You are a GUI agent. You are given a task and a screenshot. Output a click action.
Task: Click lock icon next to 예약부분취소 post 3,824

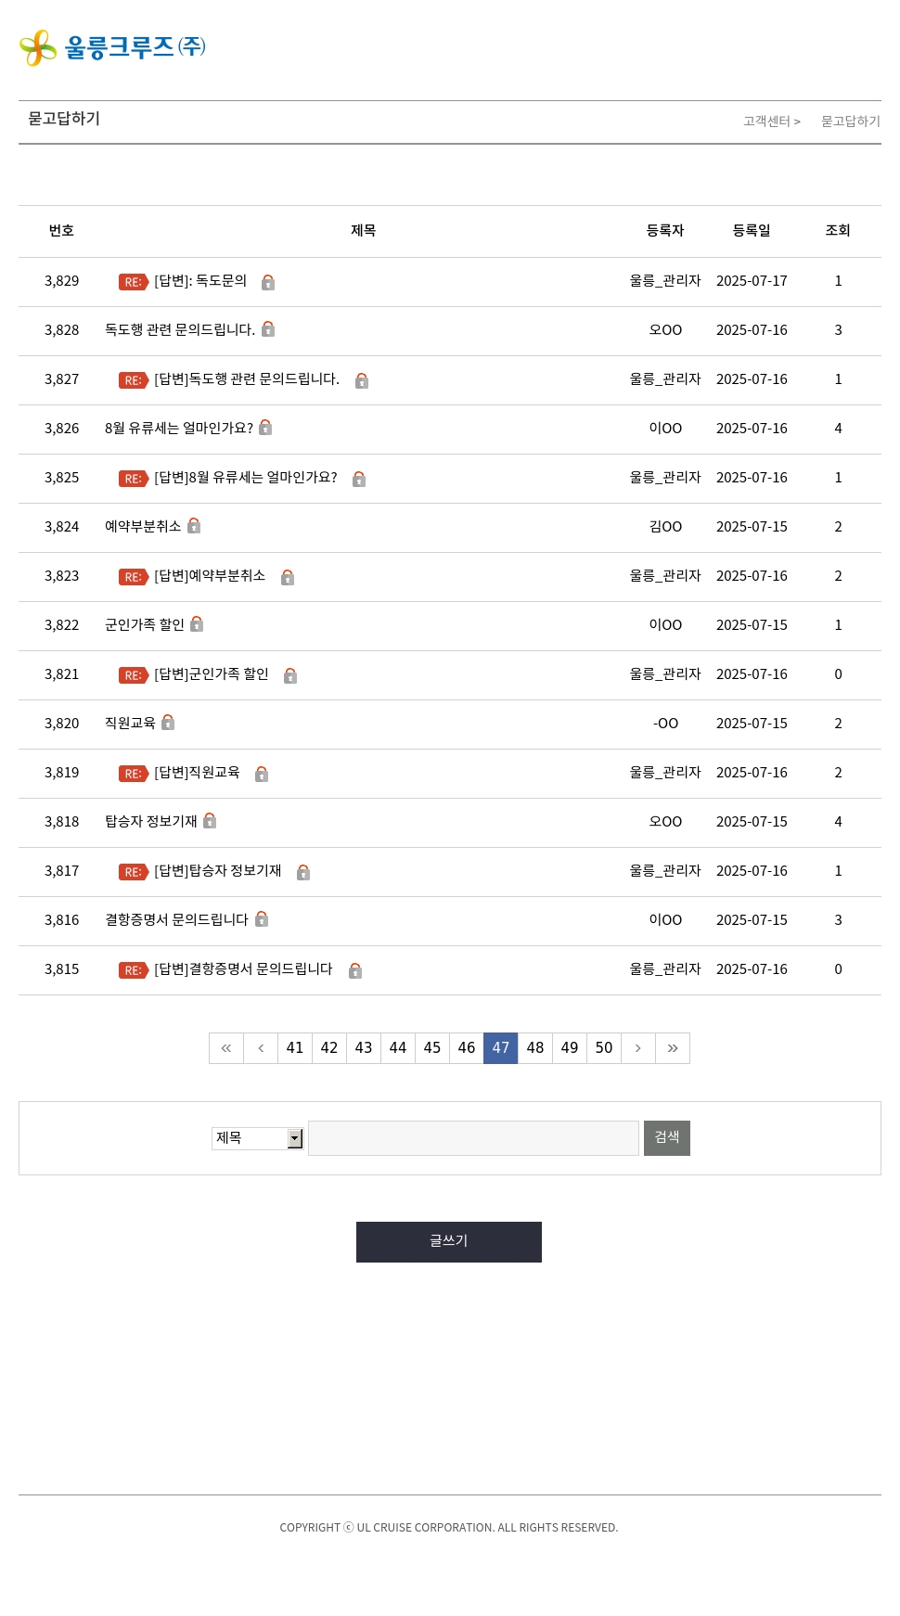click(x=194, y=526)
